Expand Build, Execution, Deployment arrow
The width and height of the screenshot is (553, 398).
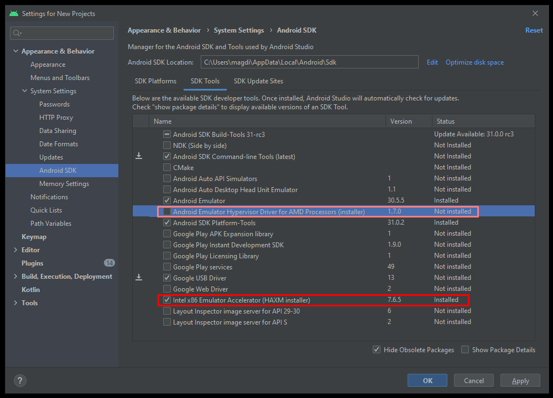[15, 276]
